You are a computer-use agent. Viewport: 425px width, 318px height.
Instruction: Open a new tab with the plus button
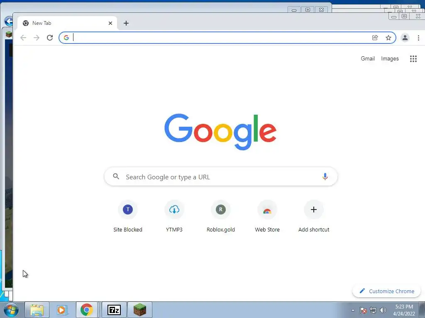(126, 23)
